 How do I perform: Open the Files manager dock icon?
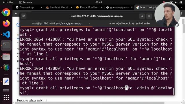[x=6, y=56]
